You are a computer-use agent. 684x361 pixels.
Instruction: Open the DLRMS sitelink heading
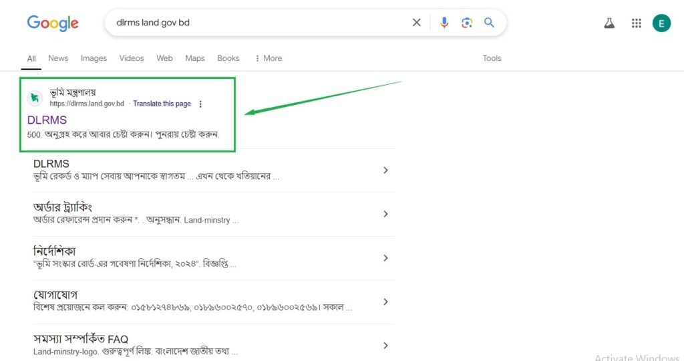click(51, 164)
